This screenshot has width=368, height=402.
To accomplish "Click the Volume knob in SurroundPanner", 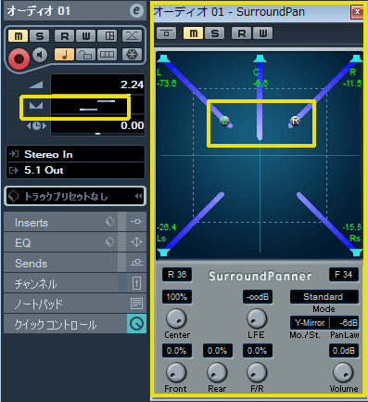I will 343,372.
